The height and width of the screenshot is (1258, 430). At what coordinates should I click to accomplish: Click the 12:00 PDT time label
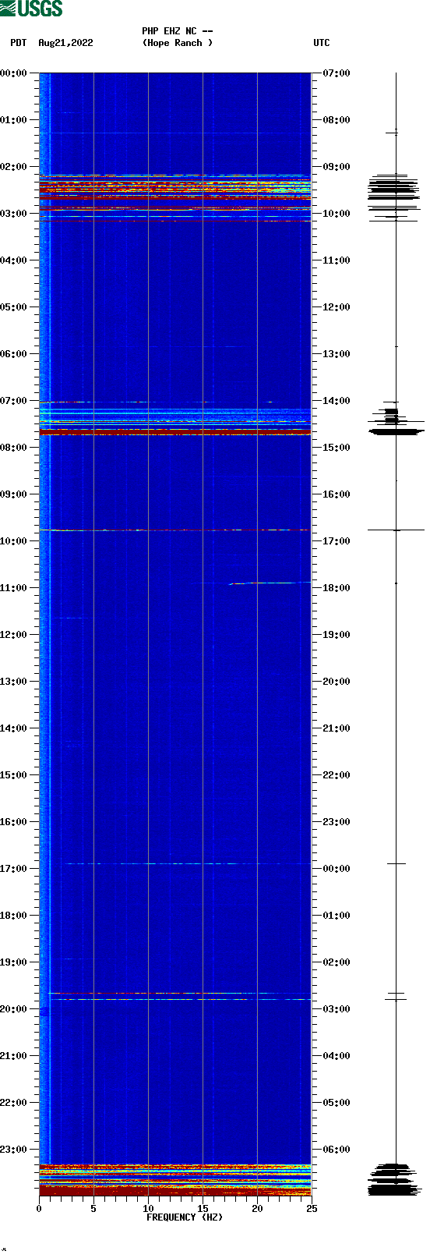click(x=14, y=634)
